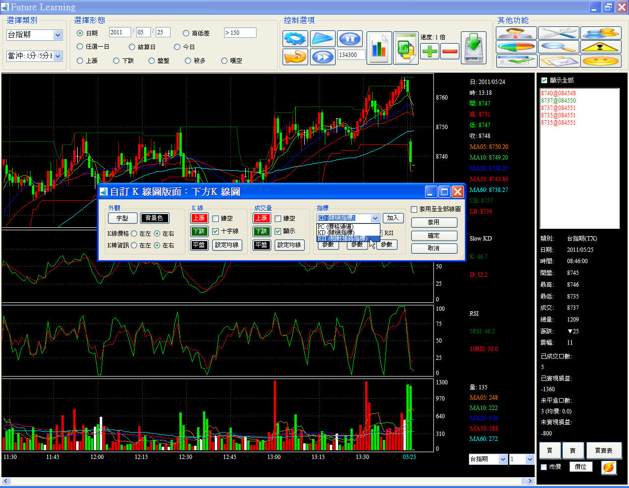Decrease speed with the red minus
This screenshot has height=488, width=629.
point(450,51)
